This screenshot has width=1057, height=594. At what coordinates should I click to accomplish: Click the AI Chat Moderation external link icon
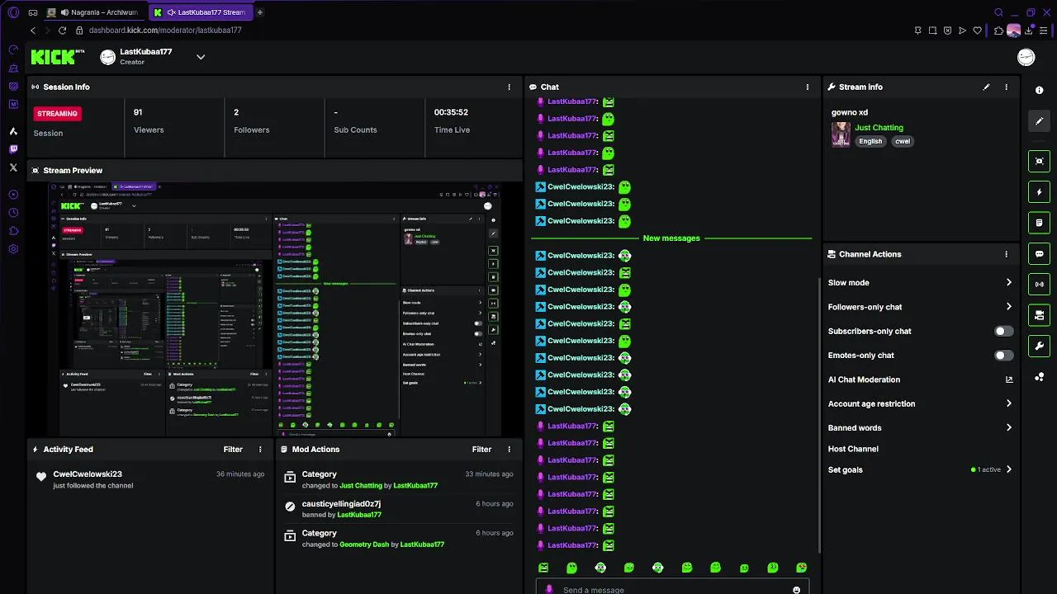(1008, 379)
